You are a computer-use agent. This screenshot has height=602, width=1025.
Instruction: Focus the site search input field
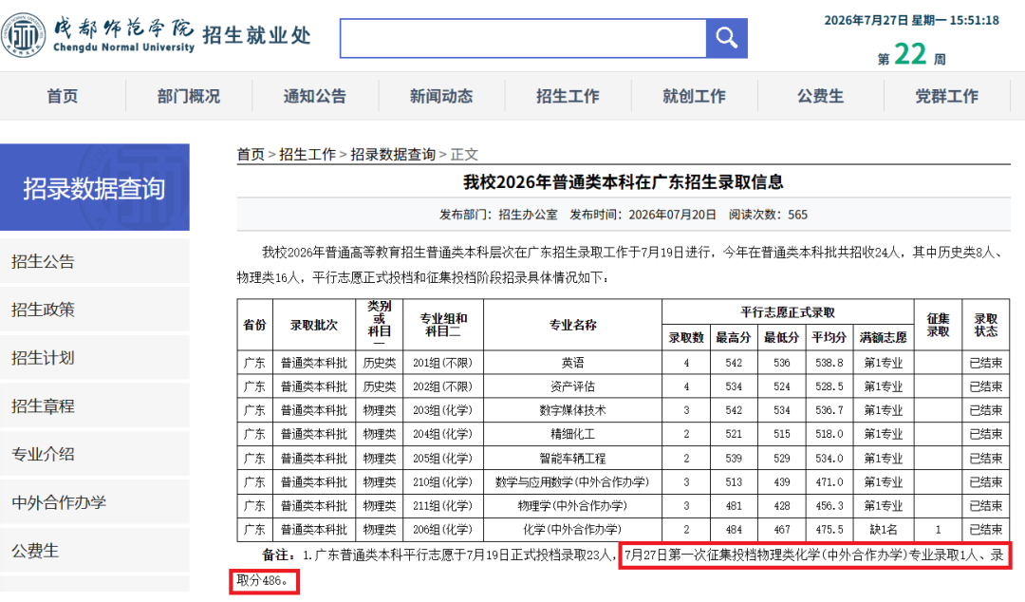point(523,38)
